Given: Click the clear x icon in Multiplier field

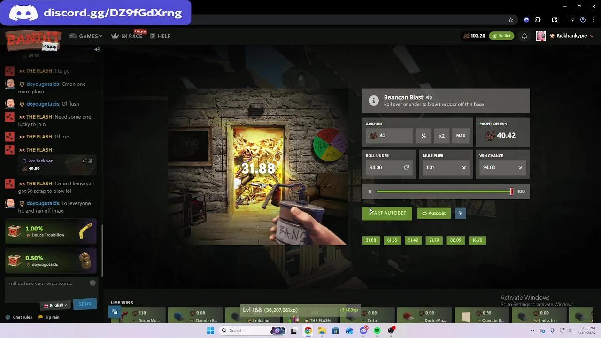Looking at the screenshot, I should click(463, 167).
